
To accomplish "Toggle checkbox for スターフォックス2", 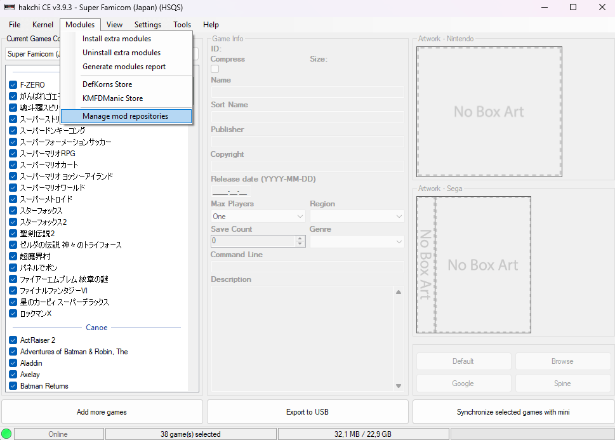I will (13, 222).
